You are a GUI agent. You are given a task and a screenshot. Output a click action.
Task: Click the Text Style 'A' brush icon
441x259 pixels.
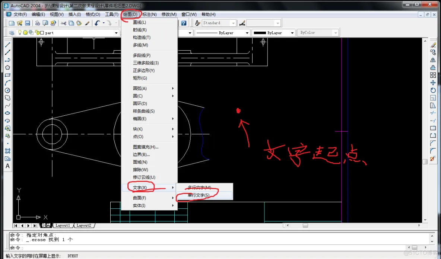point(198,23)
